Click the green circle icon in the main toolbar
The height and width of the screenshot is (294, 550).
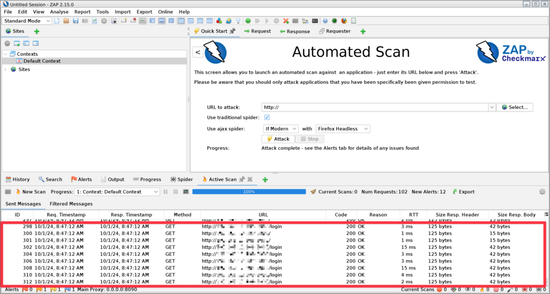tap(248, 21)
